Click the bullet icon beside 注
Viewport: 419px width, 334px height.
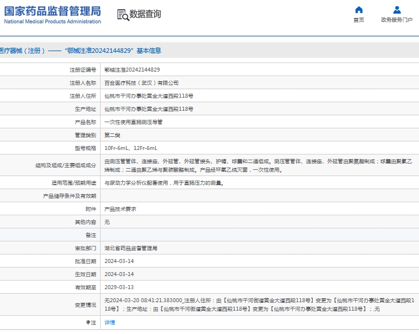pyautogui.click(x=88, y=323)
